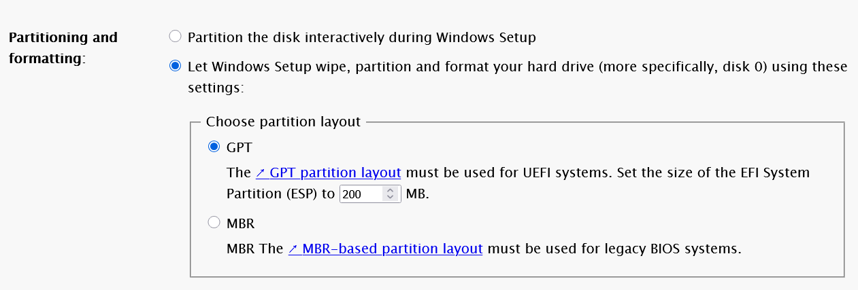
Task: Open the MBR-based partition layout link
Action: point(392,249)
